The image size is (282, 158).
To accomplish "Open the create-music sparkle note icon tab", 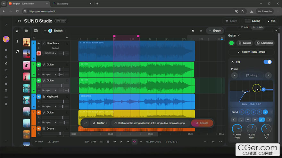I will click(x=17, y=31).
